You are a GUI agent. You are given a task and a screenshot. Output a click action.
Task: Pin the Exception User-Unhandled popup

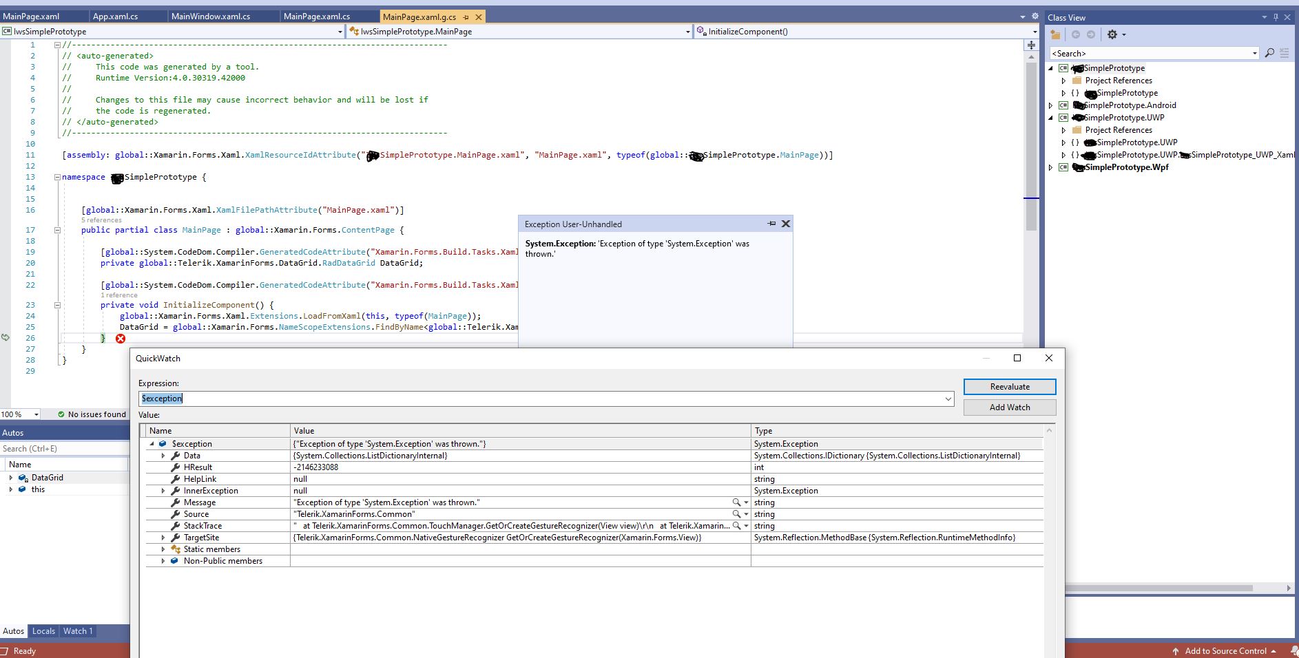pyautogui.click(x=771, y=224)
